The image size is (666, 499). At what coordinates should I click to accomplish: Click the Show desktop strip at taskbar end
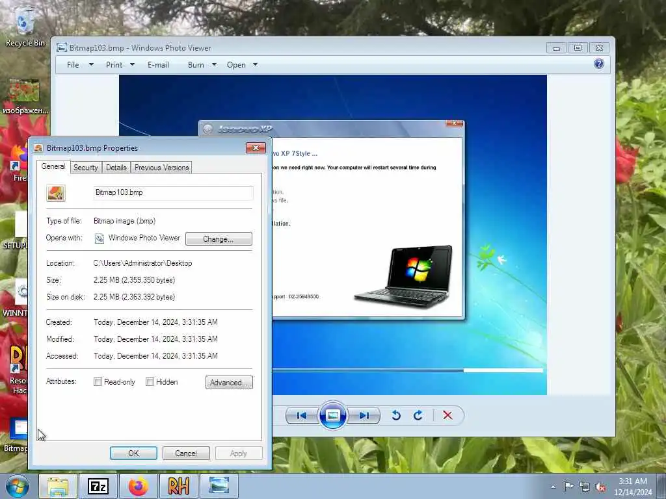[661, 487]
